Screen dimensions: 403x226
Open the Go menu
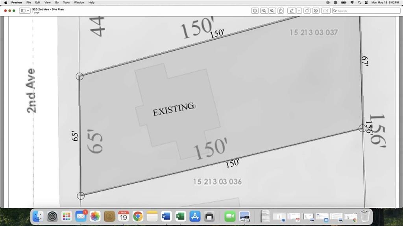57,2
